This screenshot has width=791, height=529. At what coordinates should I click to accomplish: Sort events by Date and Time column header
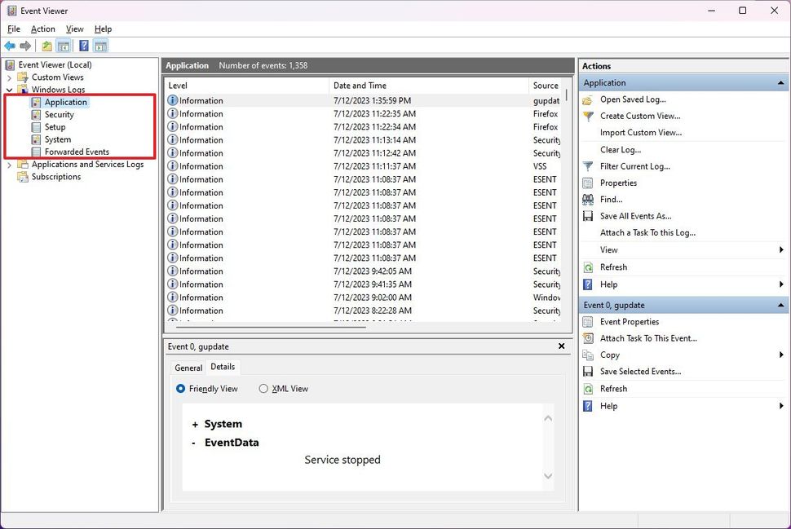click(429, 86)
